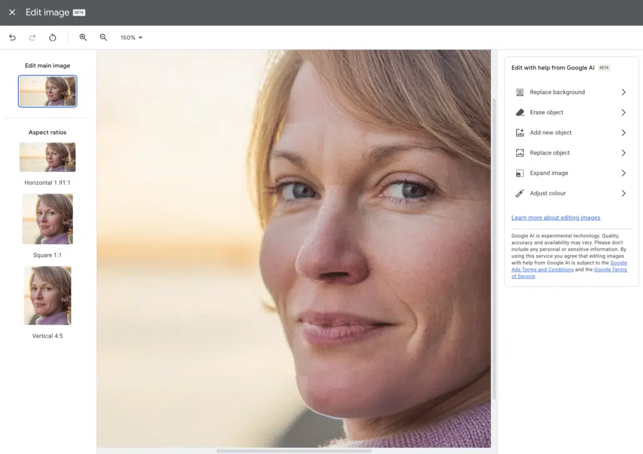Click the Horizontal 1.91:1 label
The image size is (643, 454).
click(x=48, y=183)
